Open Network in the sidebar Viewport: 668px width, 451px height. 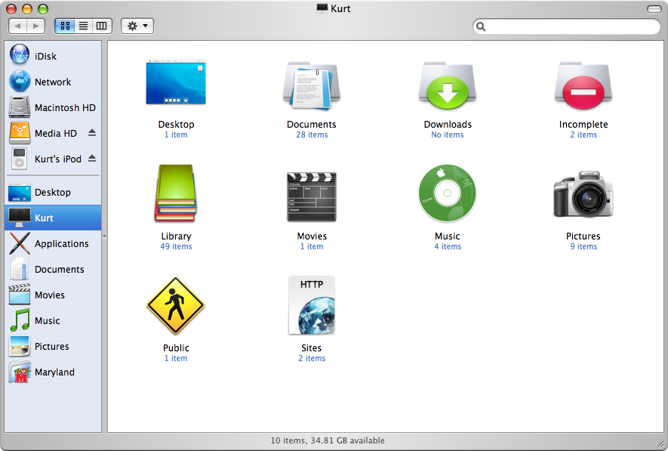coord(53,82)
